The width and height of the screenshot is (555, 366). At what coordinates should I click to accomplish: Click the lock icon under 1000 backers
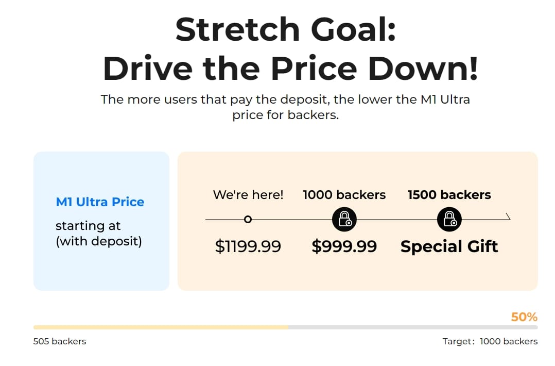[344, 219]
